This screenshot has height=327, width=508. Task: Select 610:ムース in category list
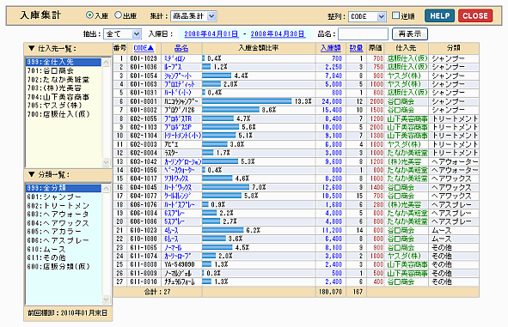coord(64,249)
